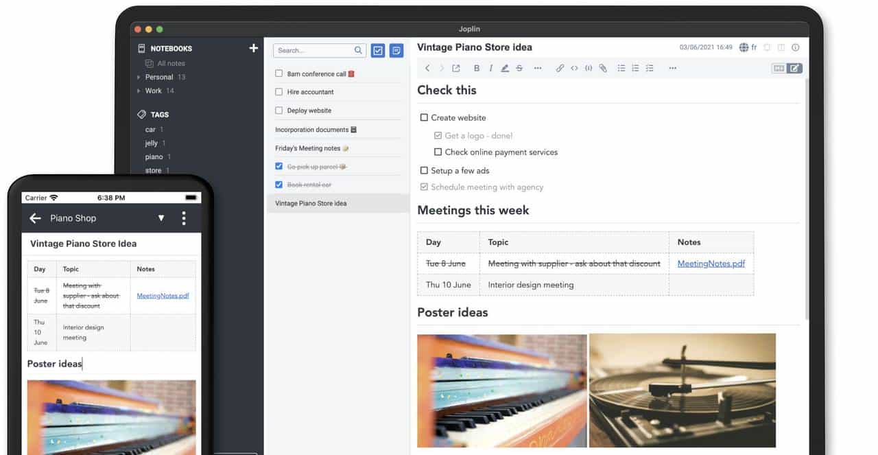Screen dimensions: 878x455
Task: Uncheck the Book rental car to-do
Action: pos(278,185)
